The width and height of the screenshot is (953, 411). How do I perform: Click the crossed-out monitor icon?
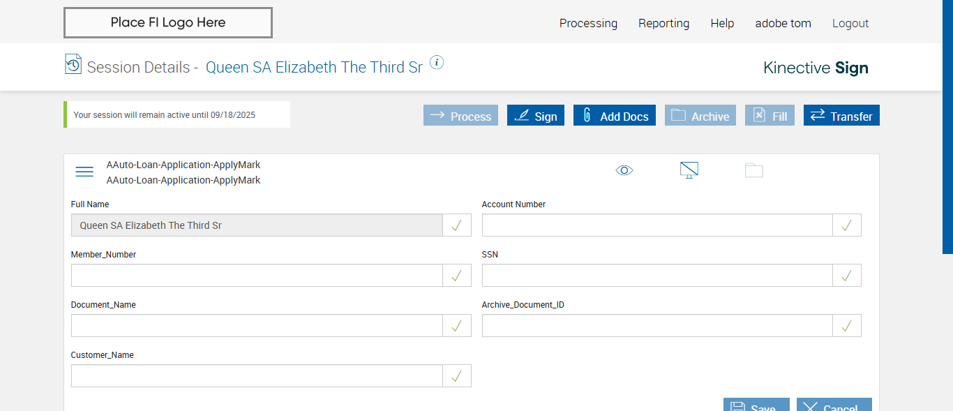689,170
